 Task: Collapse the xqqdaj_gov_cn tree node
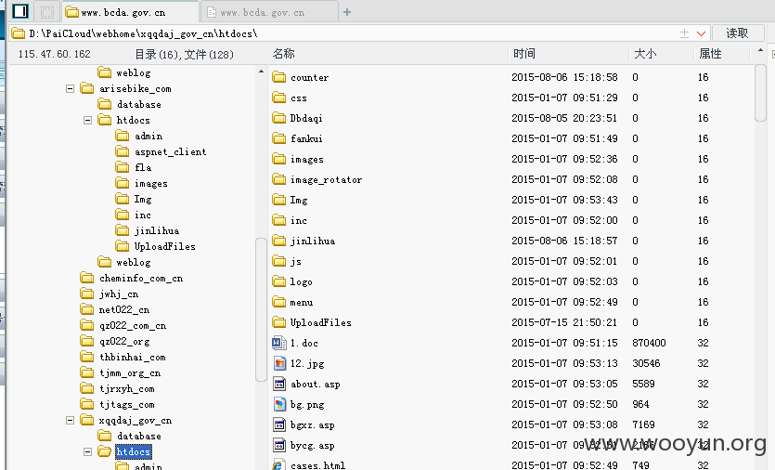tap(71, 420)
